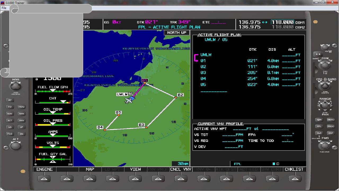Click waypoint 04 label on the map

(x=100, y=127)
